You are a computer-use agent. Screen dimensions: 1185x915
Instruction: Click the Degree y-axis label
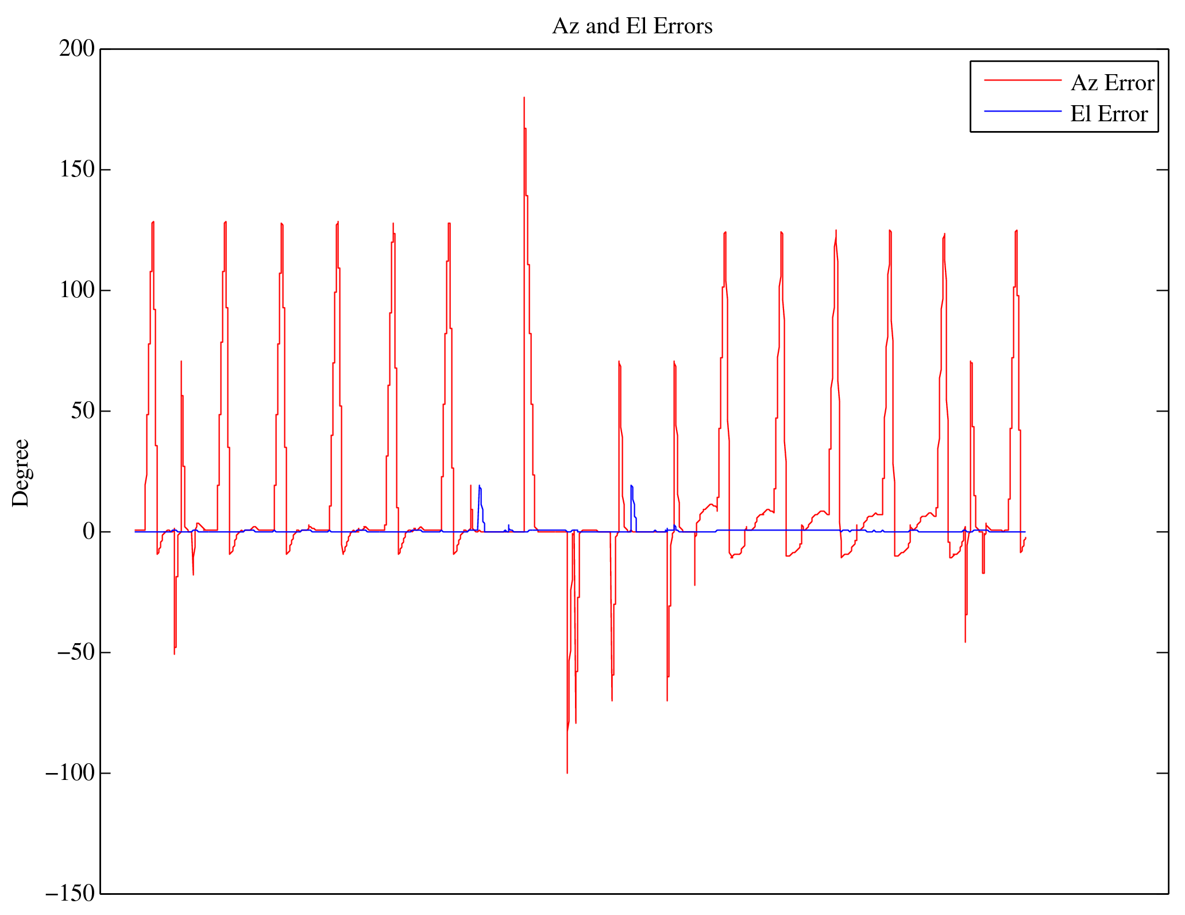(21, 472)
